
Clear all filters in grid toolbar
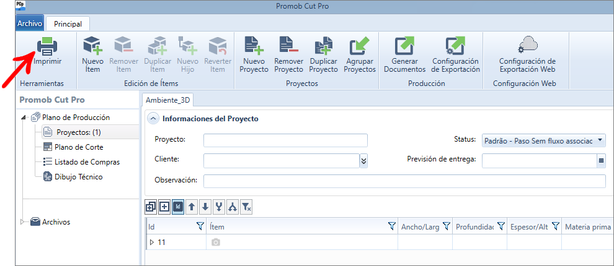[x=246, y=207]
